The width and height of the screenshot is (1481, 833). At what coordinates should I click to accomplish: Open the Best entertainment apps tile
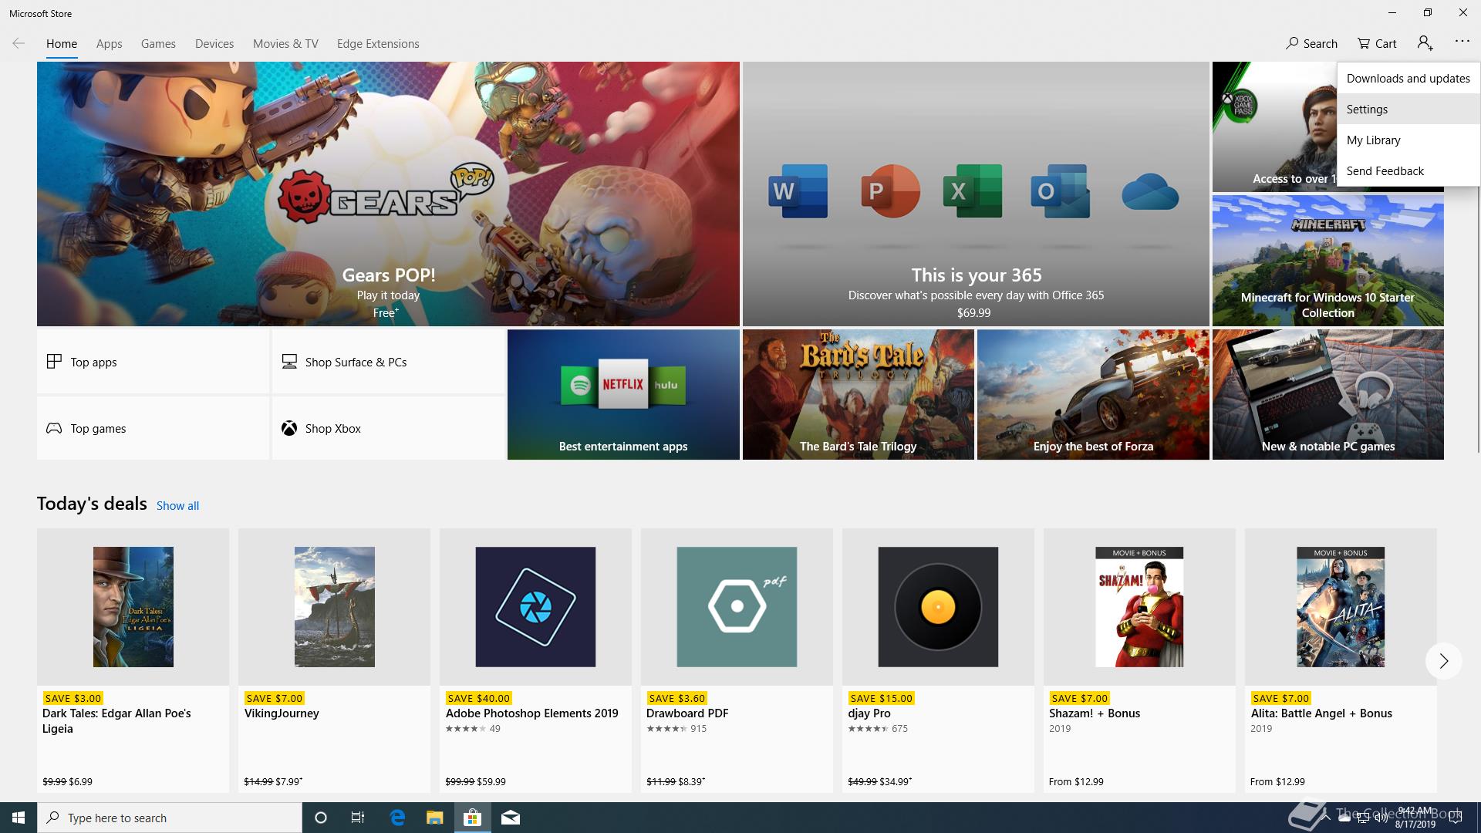click(623, 395)
